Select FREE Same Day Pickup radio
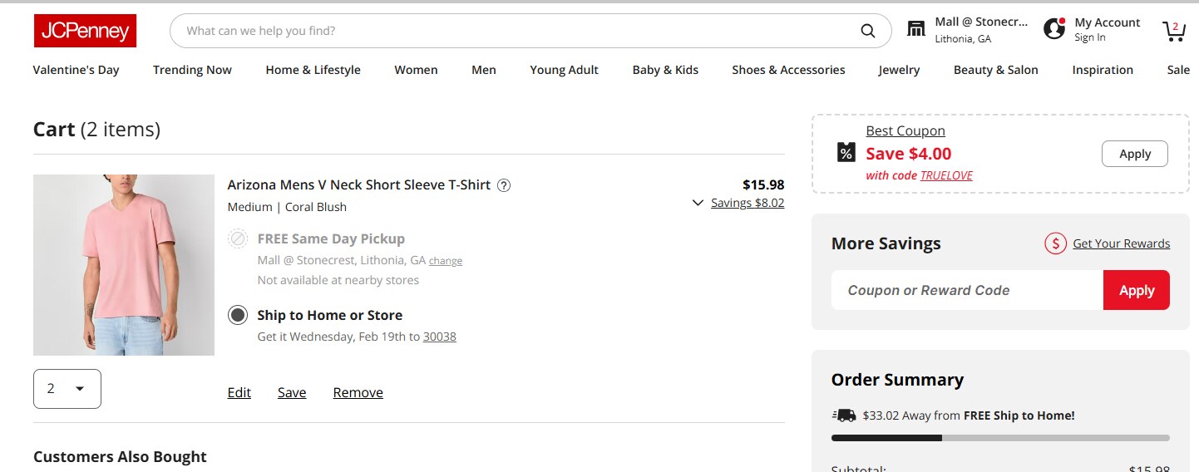1199x472 pixels. (238, 239)
